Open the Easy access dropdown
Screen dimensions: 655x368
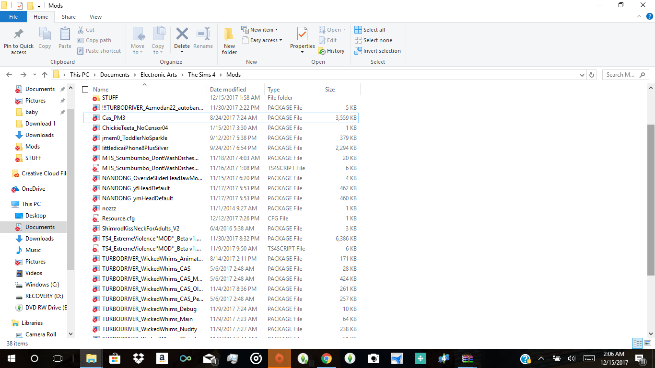point(262,40)
